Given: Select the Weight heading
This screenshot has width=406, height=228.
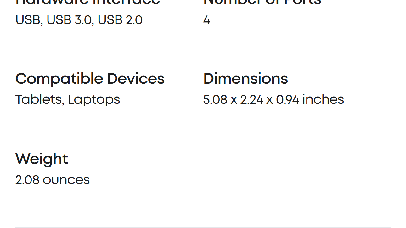Looking at the screenshot, I should [42, 159].
